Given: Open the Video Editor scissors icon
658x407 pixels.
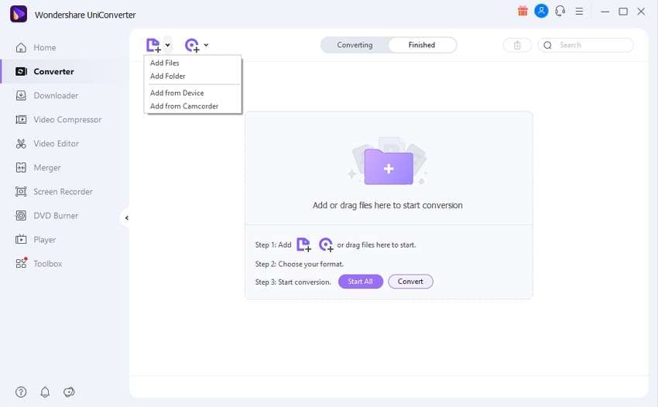Looking at the screenshot, I should pyautogui.click(x=21, y=143).
